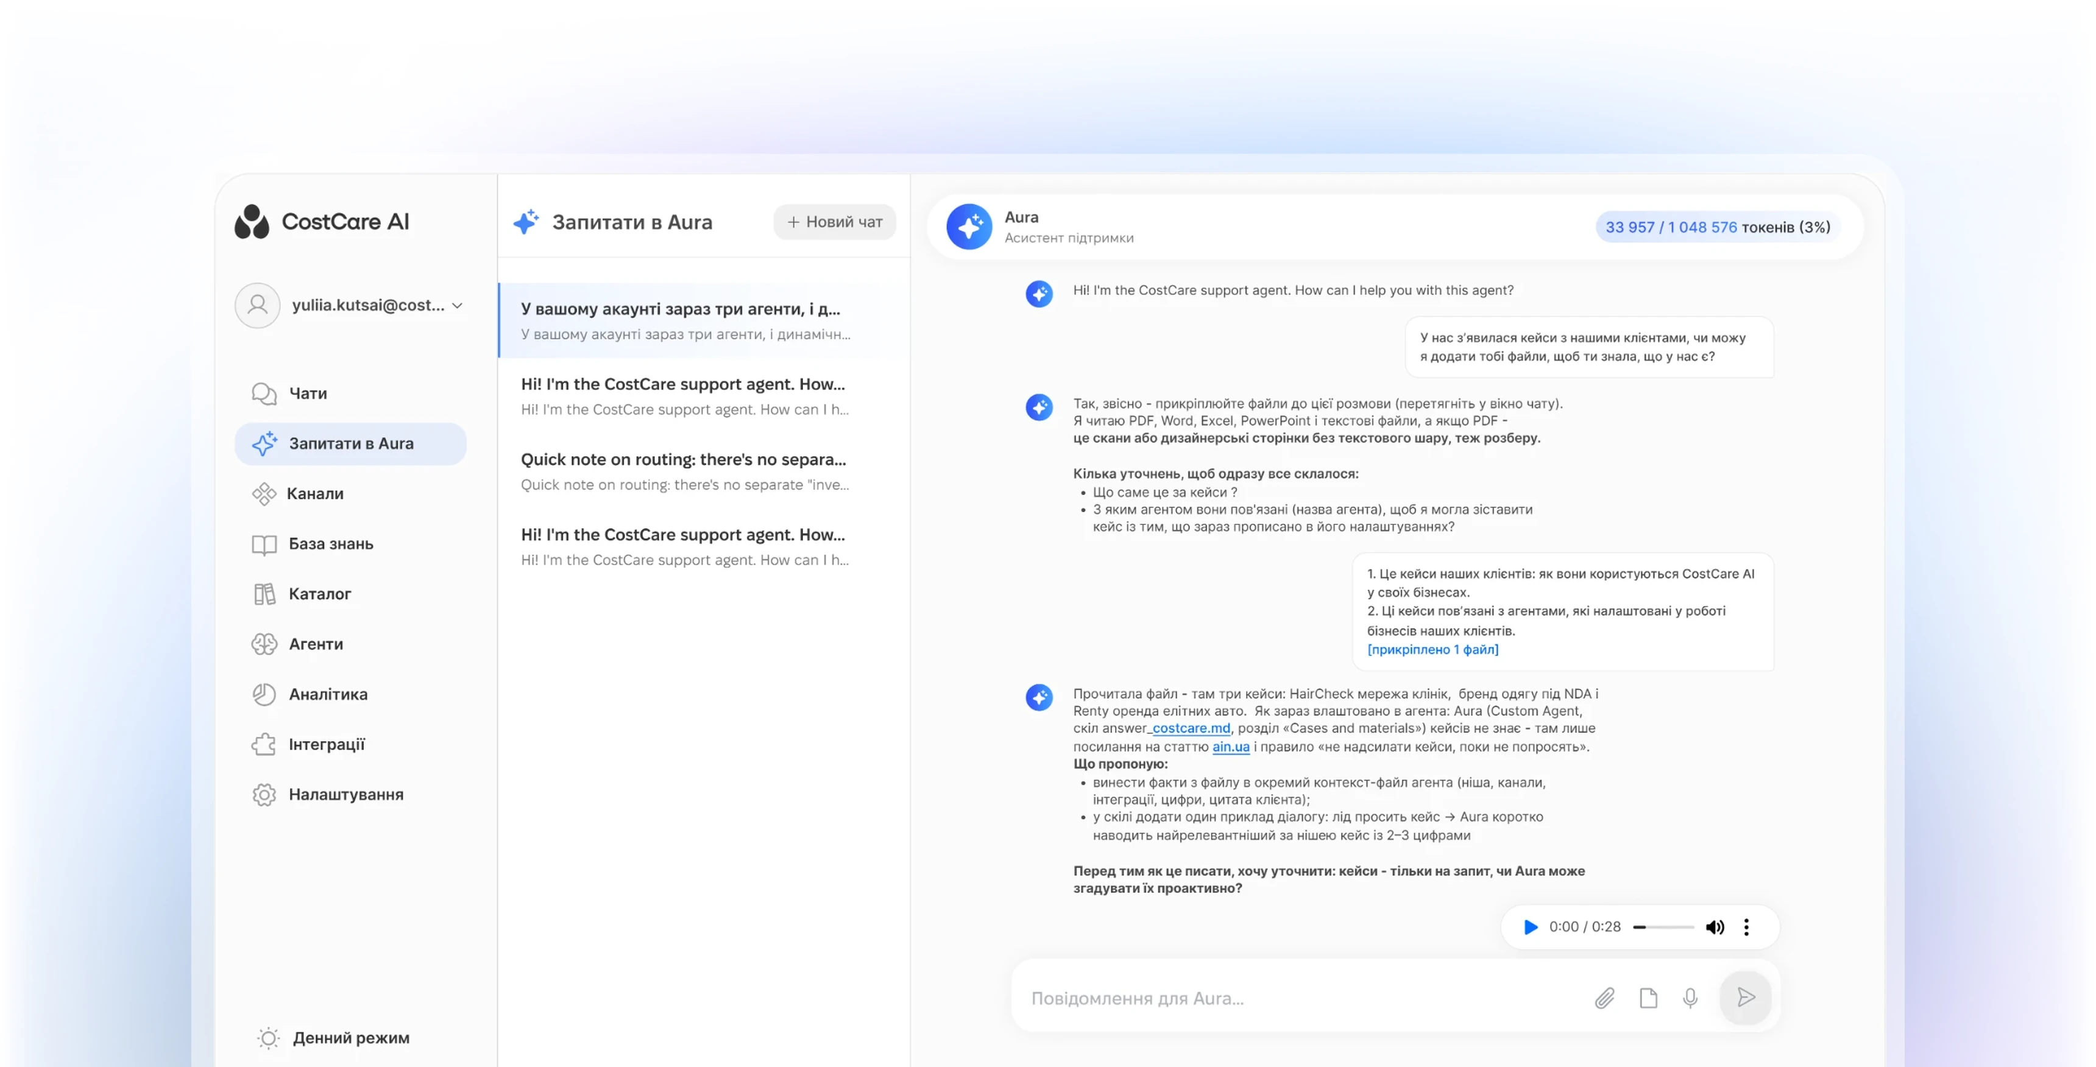Click the Налаштування gear icon
Image resolution: width=2096 pixels, height=1067 pixels.
click(264, 795)
